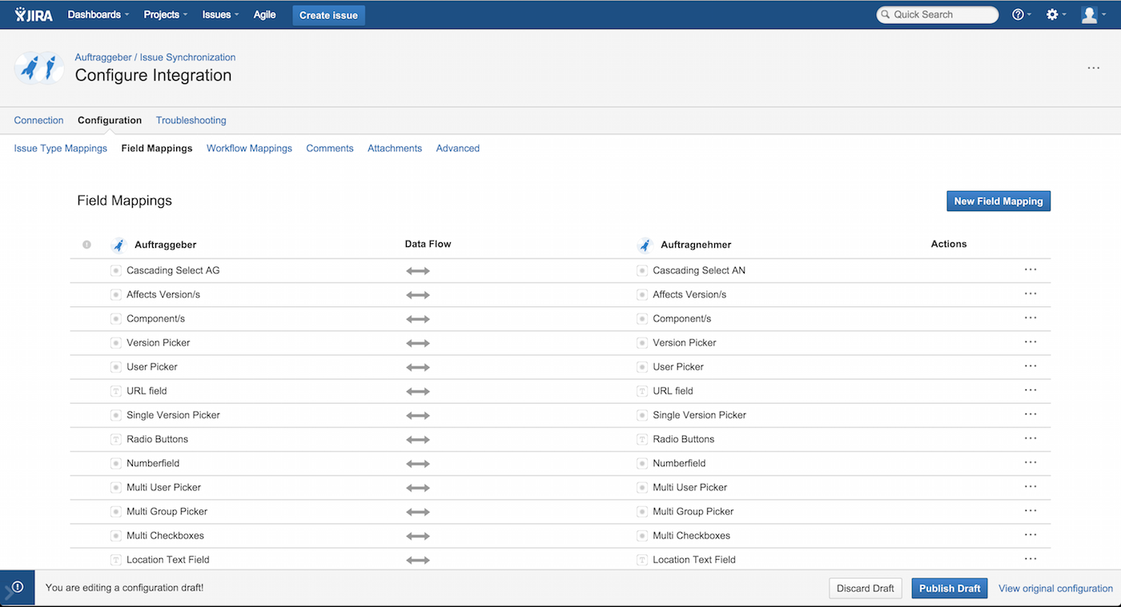Click the Discard Draft button
Screen dimensions: 1121x607
point(866,588)
